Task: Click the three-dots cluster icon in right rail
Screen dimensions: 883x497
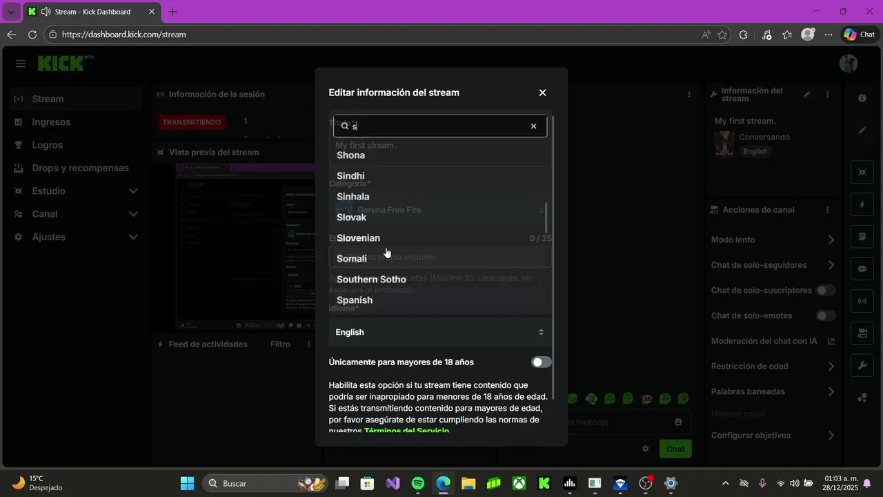Action: [862, 398]
